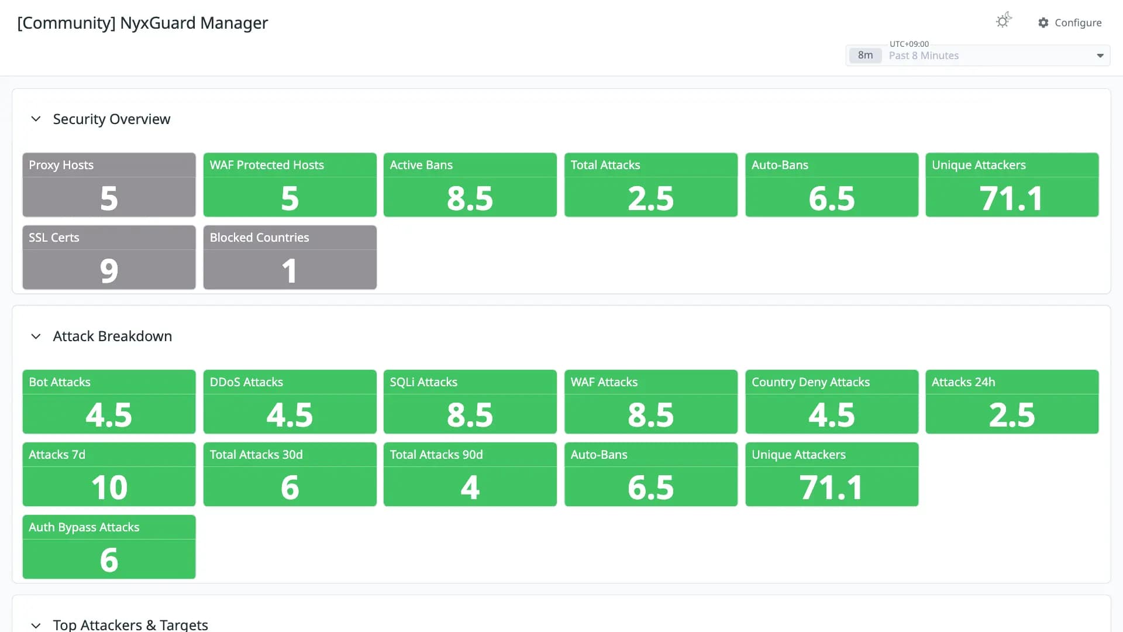
Task: Open the Configure settings link
Action: click(x=1070, y=23)
